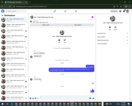Click the back arrow beside Marketplace
Screen dimensions: 132x106
click(x=2, y=16)
